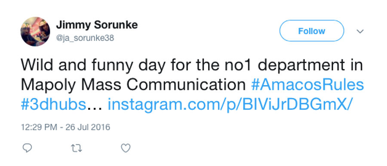Expand the tweet options chevron menu

[x=360, y=31]
